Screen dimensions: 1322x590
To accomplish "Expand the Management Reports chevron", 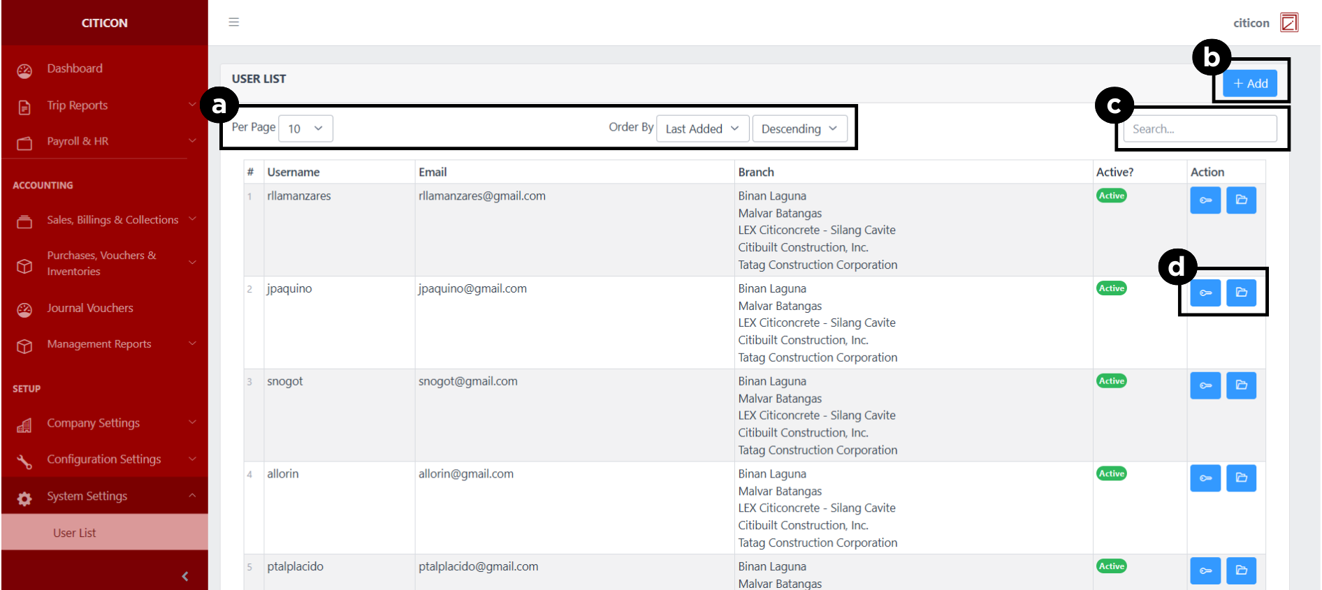I will click(x=192, y=344).
